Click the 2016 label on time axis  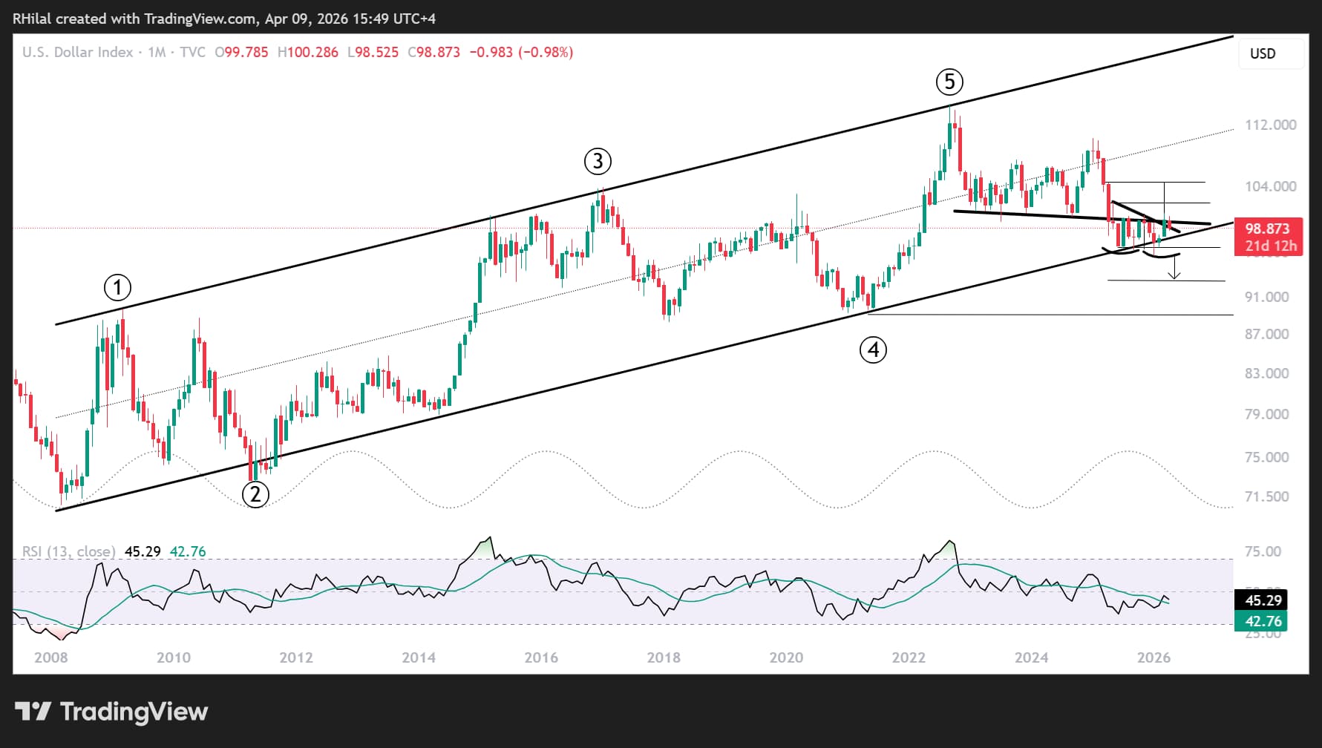click(x=541, y=657)
